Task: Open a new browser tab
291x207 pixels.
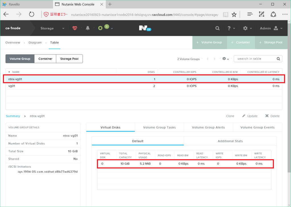Action: (110, 4)
